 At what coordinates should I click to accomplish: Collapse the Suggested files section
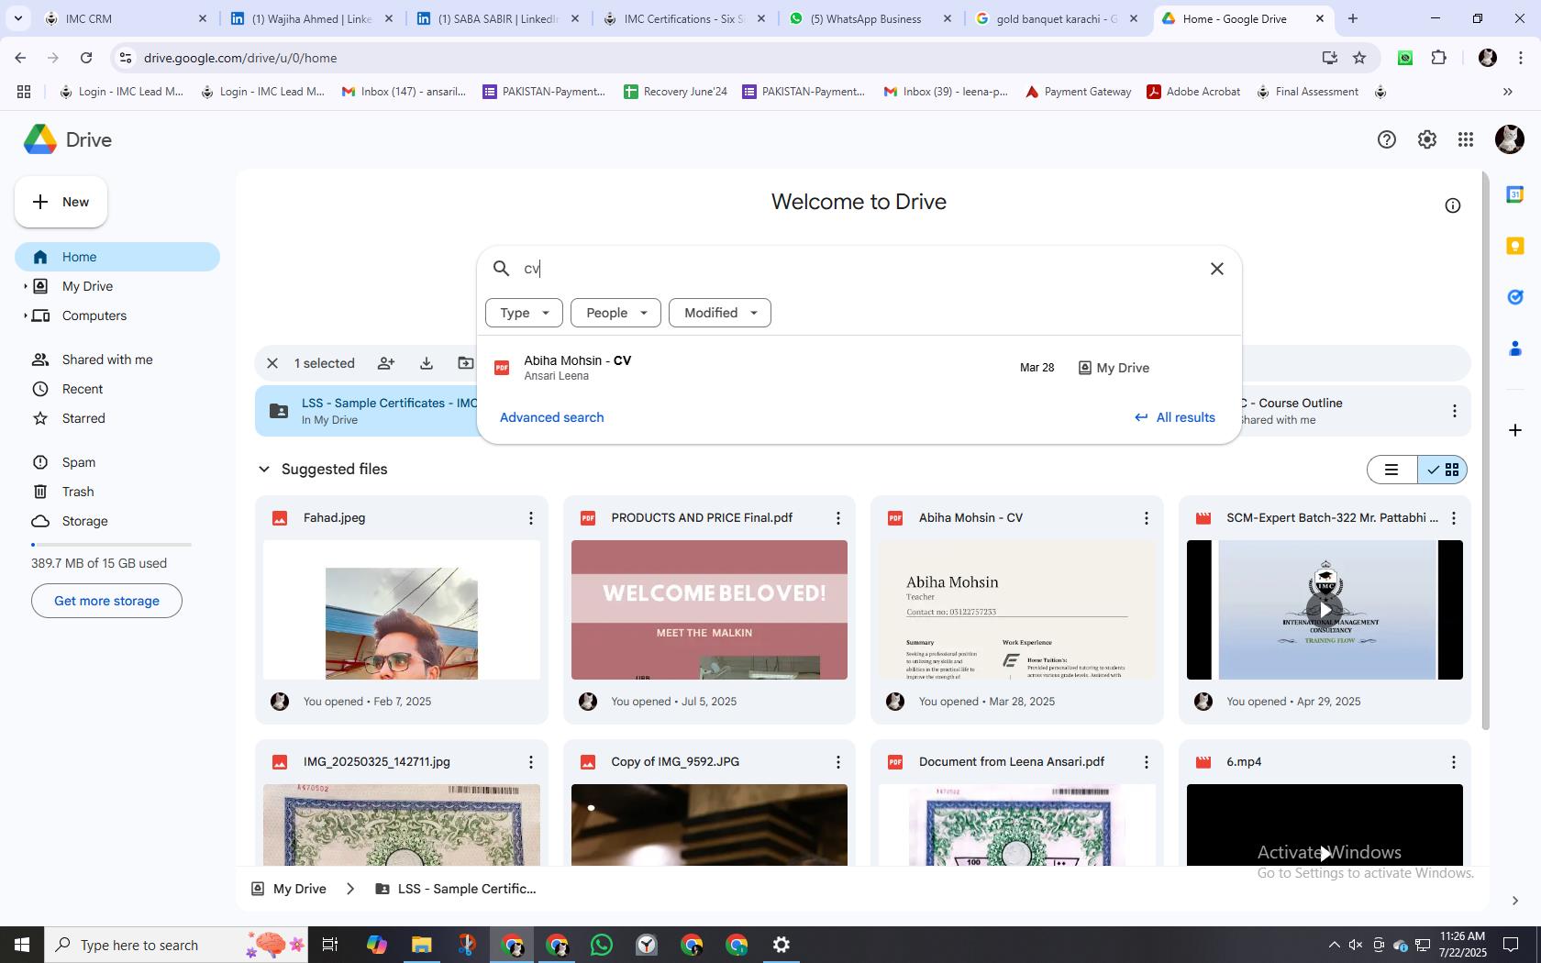click(x=264, y=470)
